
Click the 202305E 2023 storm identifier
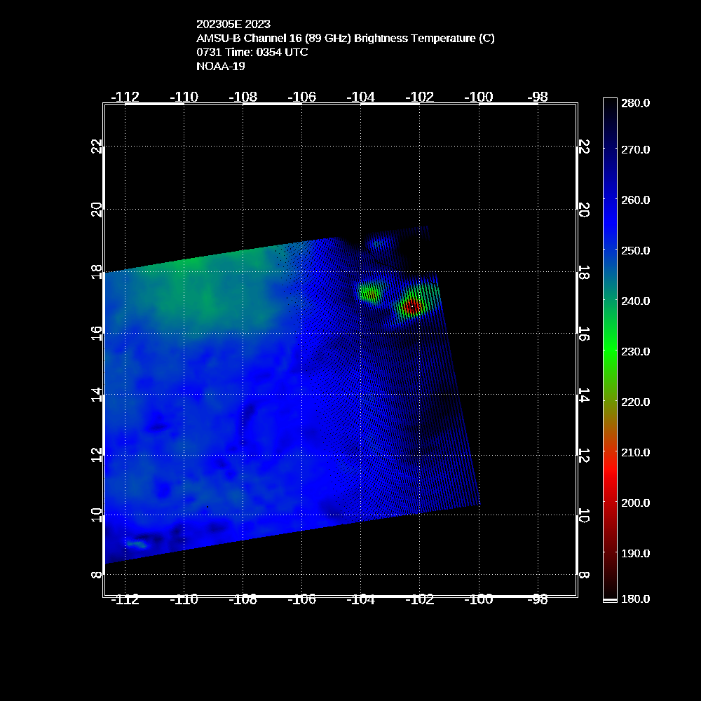233,25
